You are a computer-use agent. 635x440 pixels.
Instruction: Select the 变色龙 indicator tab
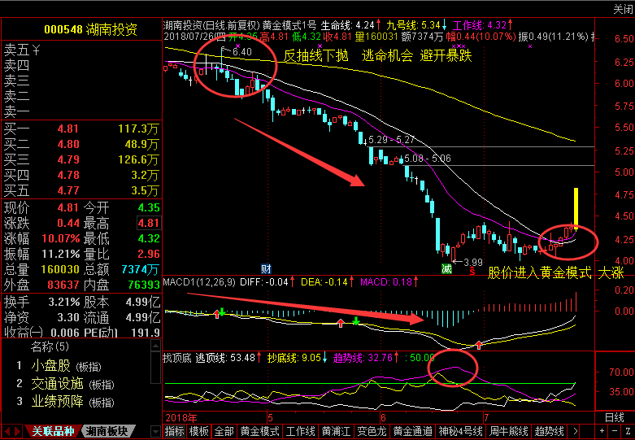[372, 430]
